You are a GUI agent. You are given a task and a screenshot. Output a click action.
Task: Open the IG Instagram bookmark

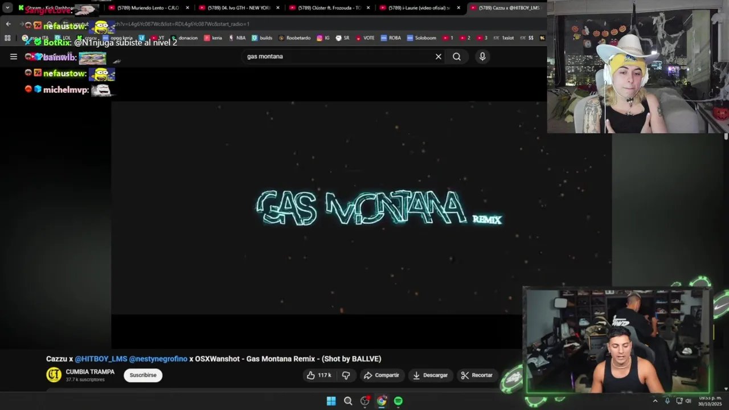323,38
